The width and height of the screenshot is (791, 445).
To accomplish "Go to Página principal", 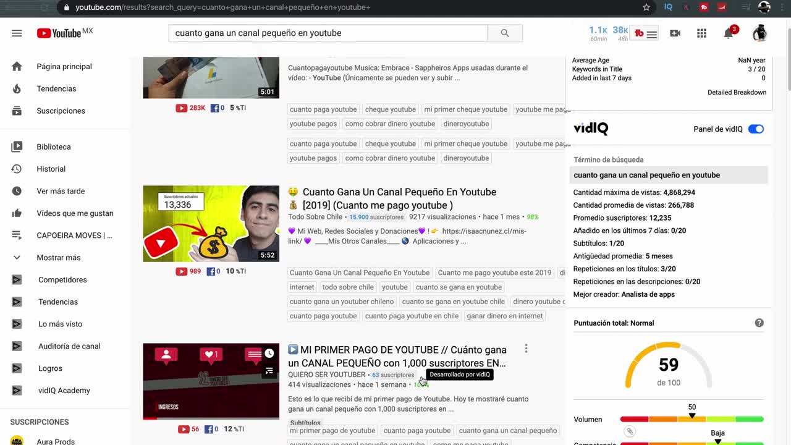I will coord(64,66).
